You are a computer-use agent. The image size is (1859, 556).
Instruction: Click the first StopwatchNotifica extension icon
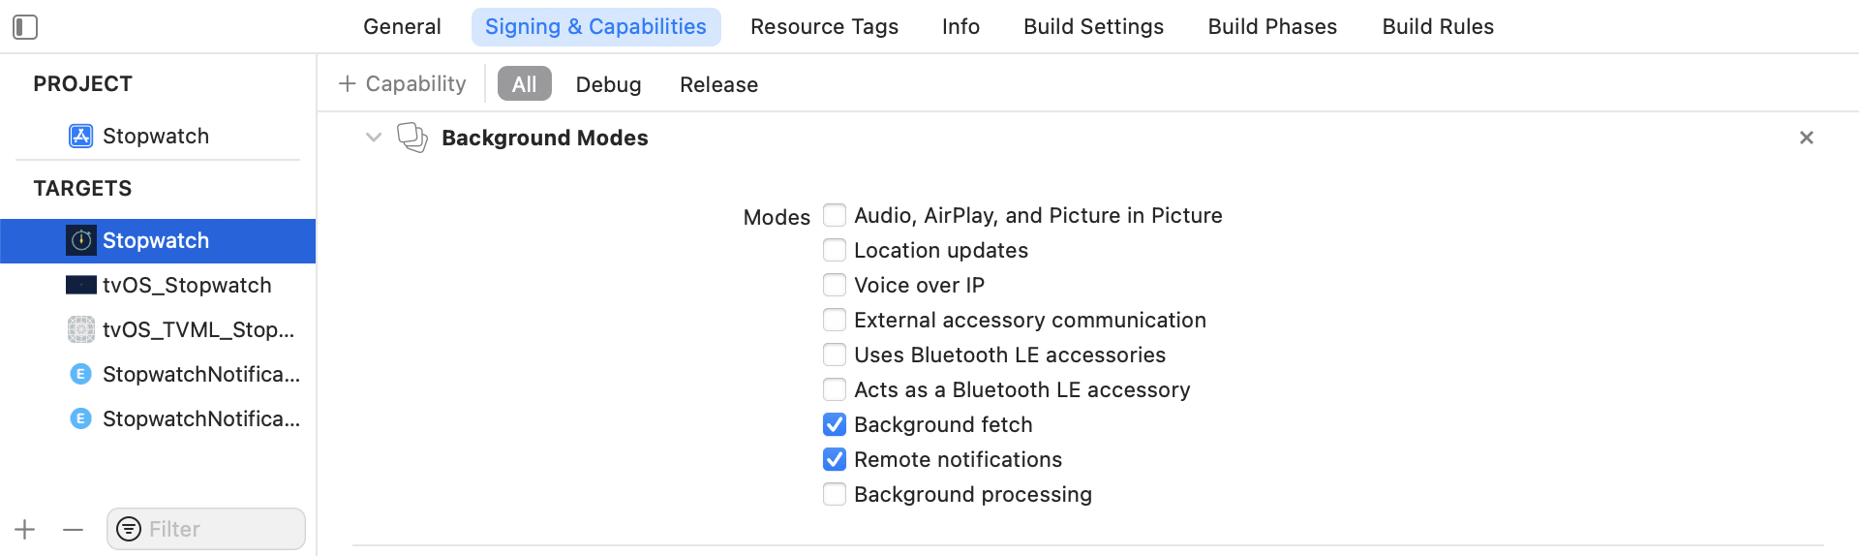point(80,374)
